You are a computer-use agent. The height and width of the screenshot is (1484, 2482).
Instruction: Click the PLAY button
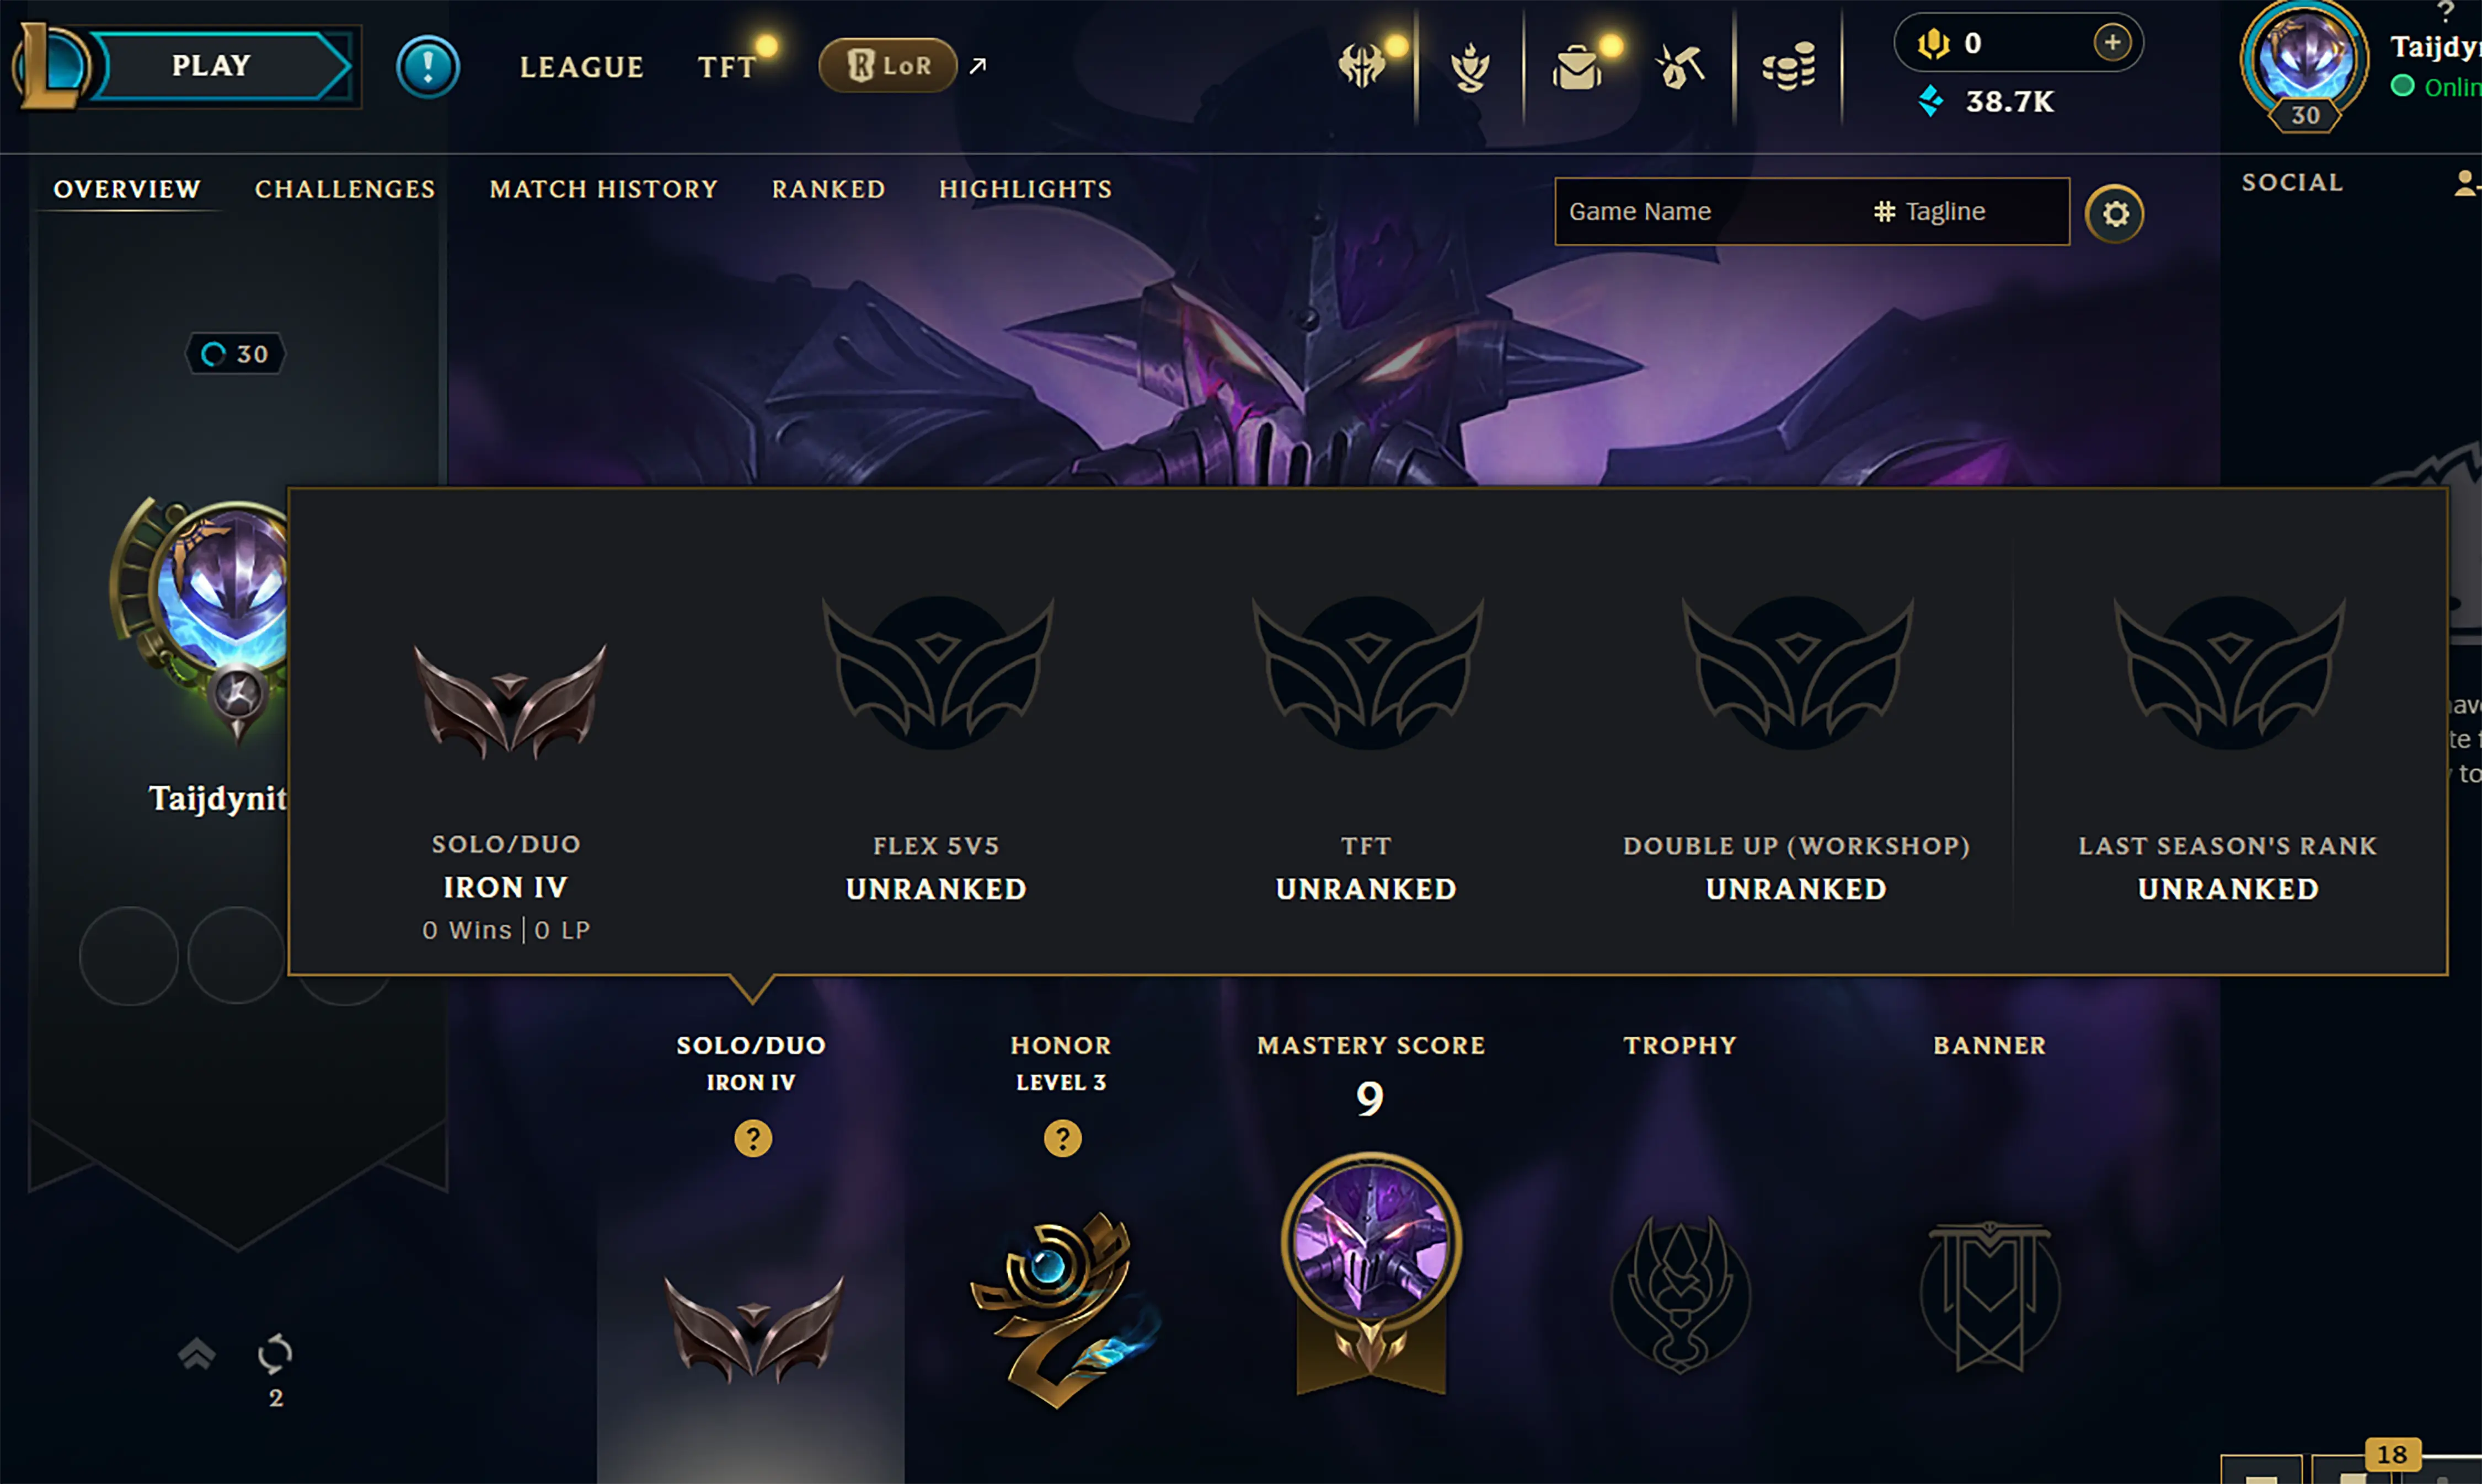click(212, 66)
